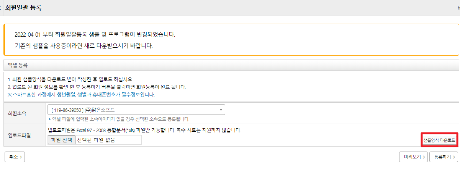Click the bold 생년월일 text
Viewport: 460px width, 171px height.
tap(66, 95)
